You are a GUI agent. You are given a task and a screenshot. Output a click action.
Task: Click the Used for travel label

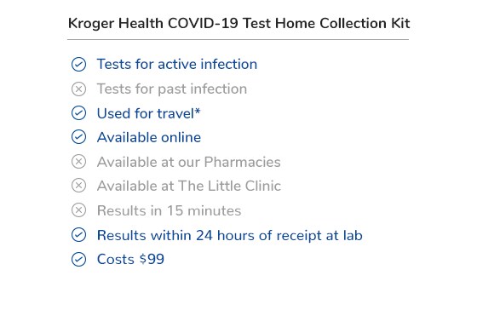[145, 113]
